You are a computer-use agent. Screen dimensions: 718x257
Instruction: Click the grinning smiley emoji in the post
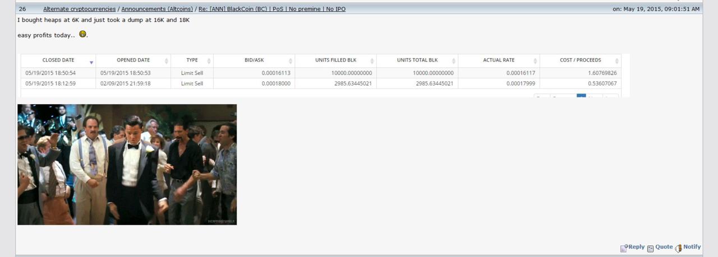(x=83, y=34)
